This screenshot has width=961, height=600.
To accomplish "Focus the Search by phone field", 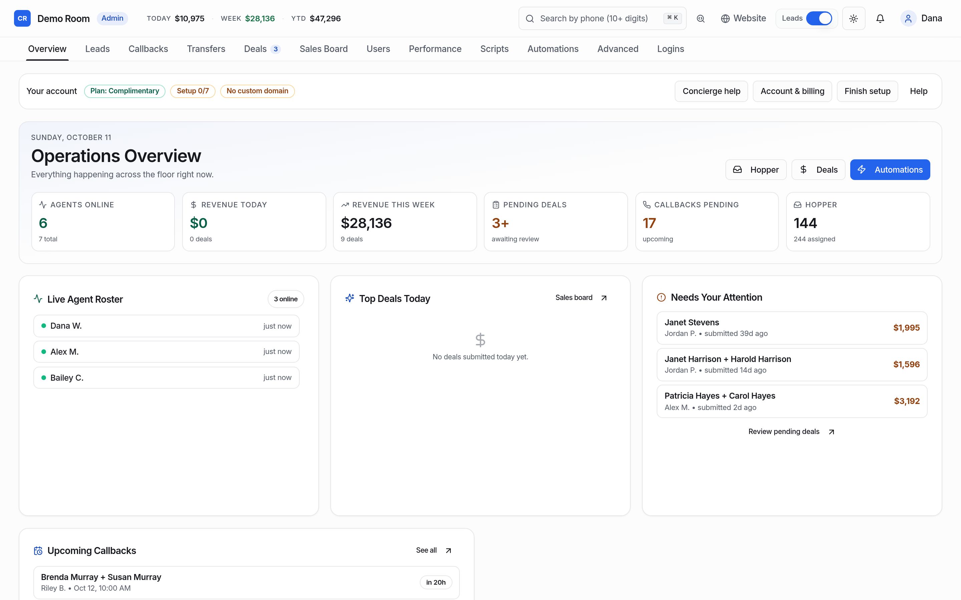I will pyautogui.click(x=602, y=19).
